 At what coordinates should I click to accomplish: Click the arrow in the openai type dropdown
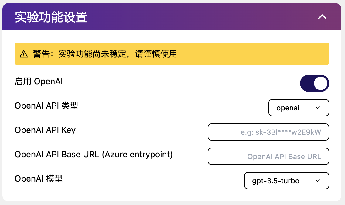[318, 108]
